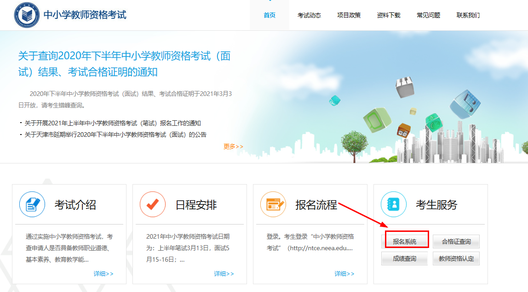Image resolution: width=528 pixels, height=292 pixels.
Task: Click 详细>> under the 报名流程 card
Action: pos(344,273)
